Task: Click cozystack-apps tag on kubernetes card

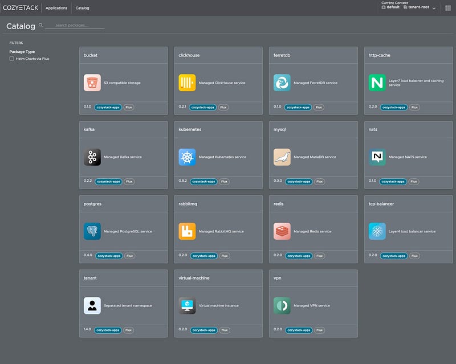Action: [x=203, y=182]
